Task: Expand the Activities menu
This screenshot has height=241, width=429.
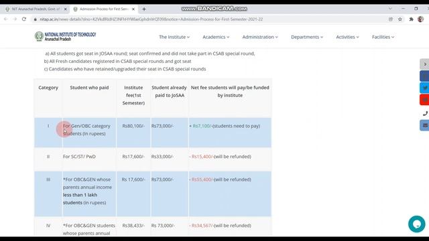Action: 347,37
